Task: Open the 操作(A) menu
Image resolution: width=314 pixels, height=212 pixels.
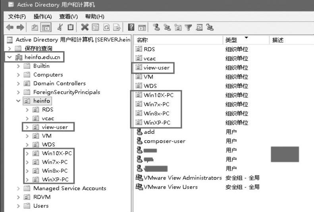Action: 42,16
